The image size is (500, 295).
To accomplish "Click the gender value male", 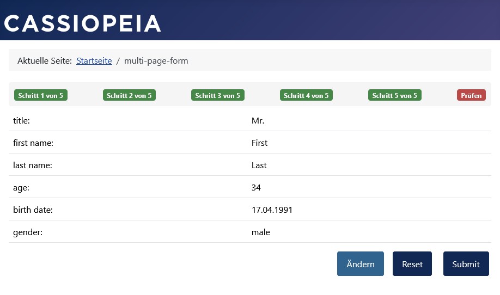I will 260,232.
